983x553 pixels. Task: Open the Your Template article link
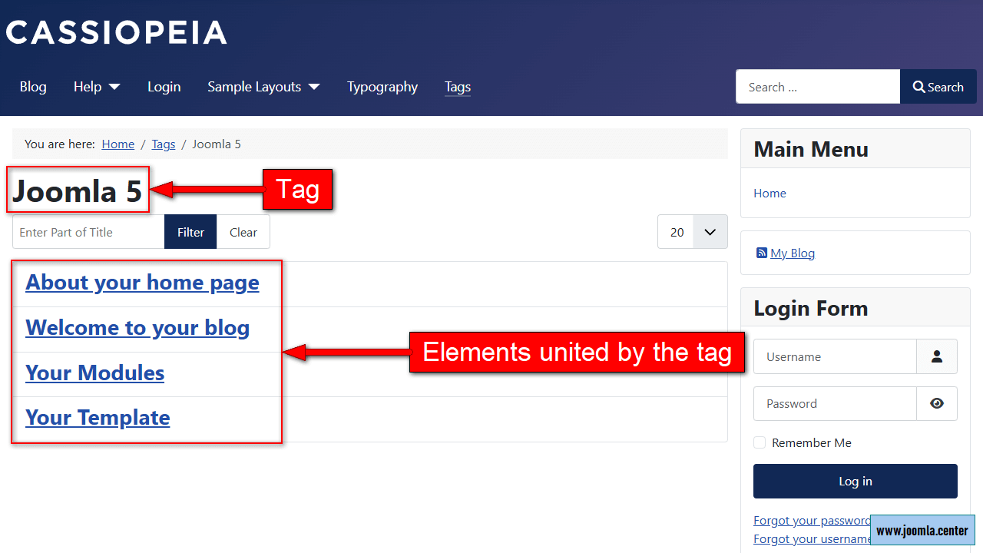[98, 417]
